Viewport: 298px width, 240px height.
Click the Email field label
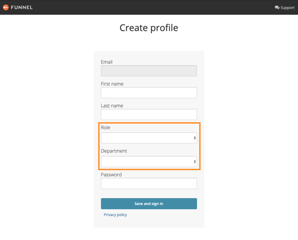tap(106, 62)
